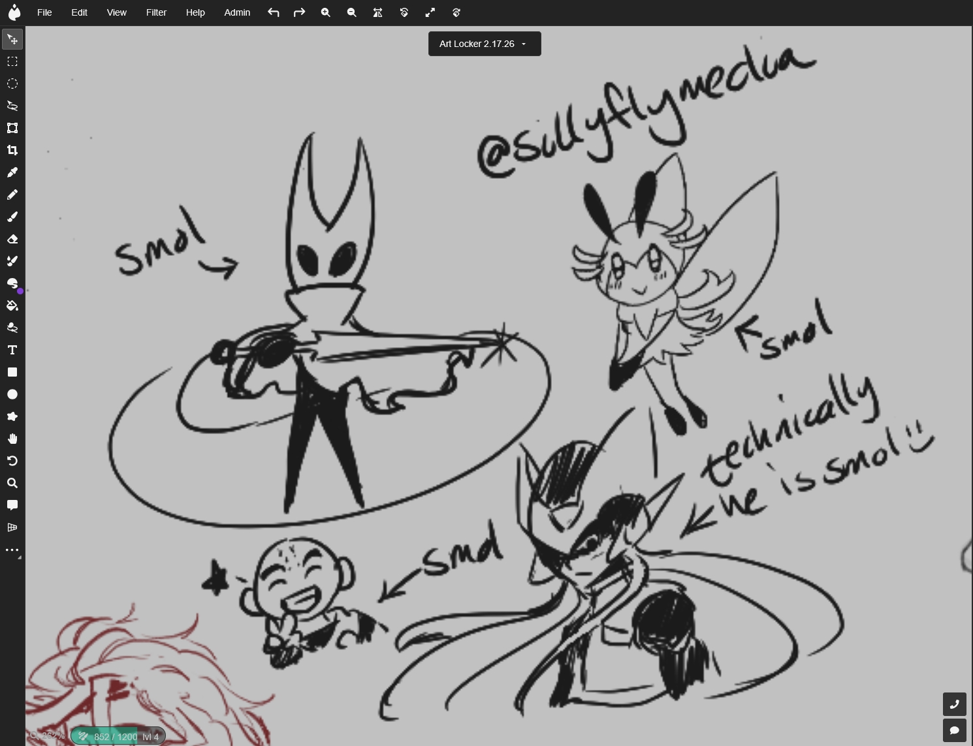The width and height of the screenshot is (973, 746).
Task: Open the Admin menu
Action: click(237, 12)
